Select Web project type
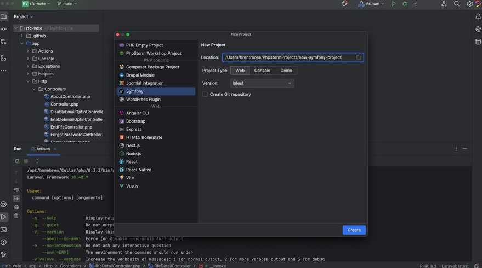Screen dimensions: 482x268 240,71
